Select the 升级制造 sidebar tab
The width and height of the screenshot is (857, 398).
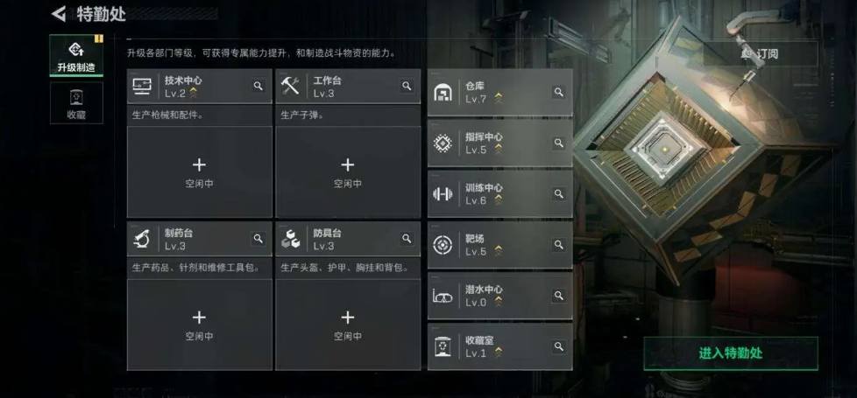76,55
